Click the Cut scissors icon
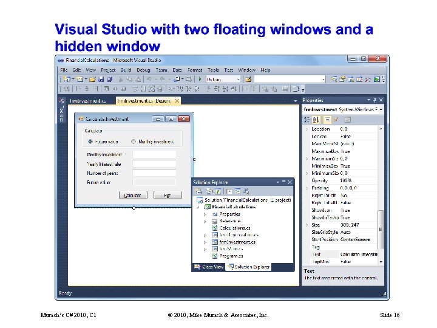The image size is (437, 328). [x=121, y=79]
